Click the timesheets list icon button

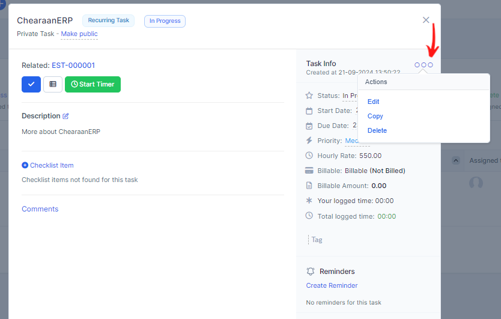tap(53, 84)
